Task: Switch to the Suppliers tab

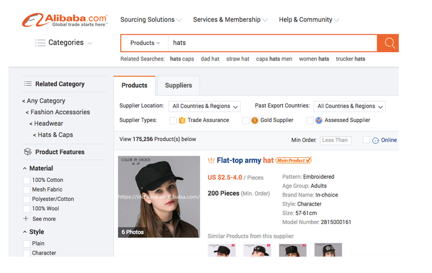Action: pos(178,85)
